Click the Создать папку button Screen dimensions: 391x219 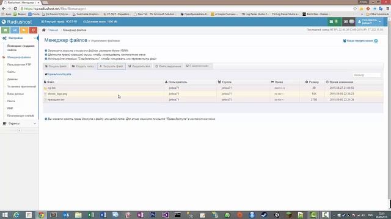pyautogui.click(x=83, y=66)
